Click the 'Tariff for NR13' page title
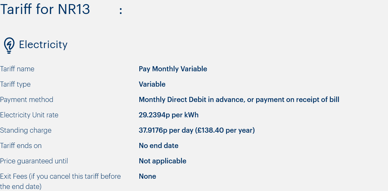 coord(45,10)
